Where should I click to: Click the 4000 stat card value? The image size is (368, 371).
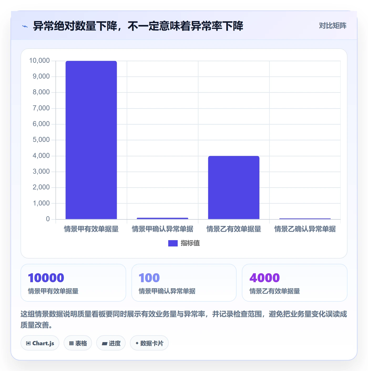coord(265,278)
